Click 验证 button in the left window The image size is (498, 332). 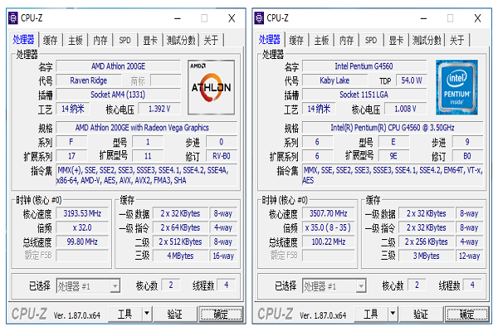(175, 314)
